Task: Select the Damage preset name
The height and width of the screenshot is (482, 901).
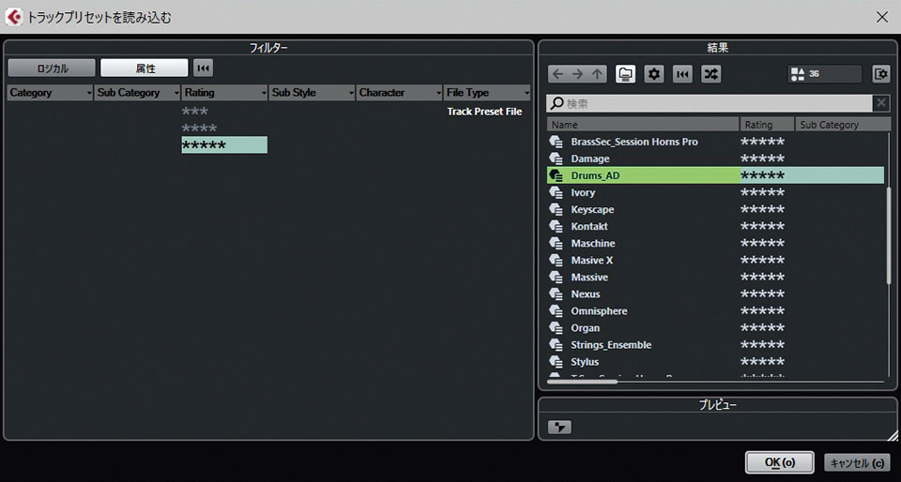Action: click(x=590, y=158)
